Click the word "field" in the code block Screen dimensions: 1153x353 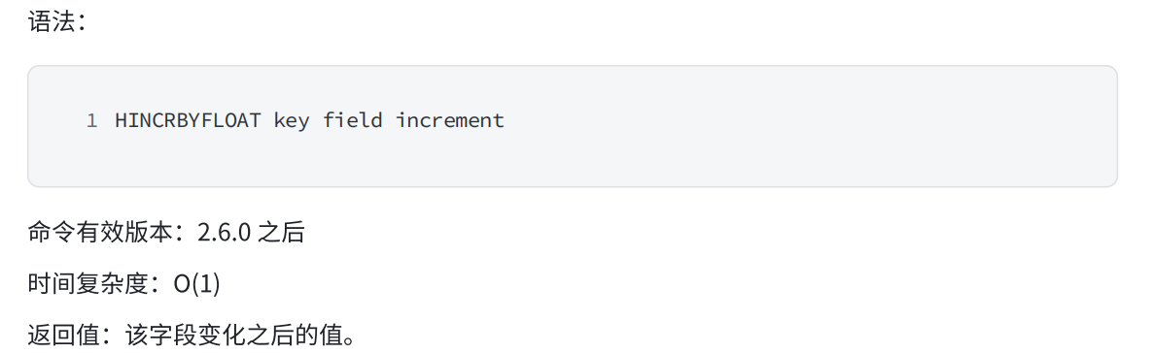click(352, 120)
